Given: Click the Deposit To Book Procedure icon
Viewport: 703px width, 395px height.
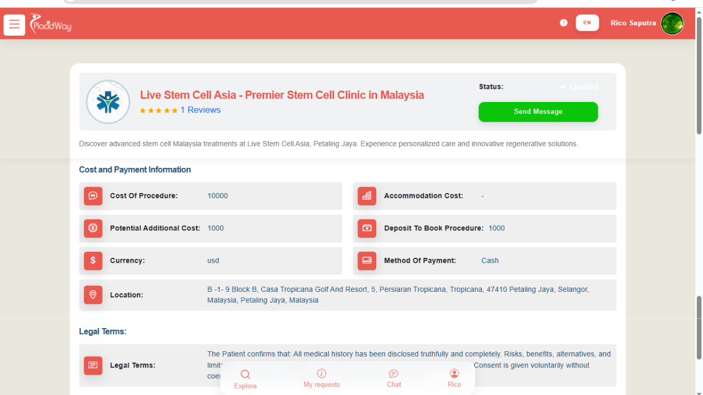Looking at the screenshot, I should tap(367, 228).
